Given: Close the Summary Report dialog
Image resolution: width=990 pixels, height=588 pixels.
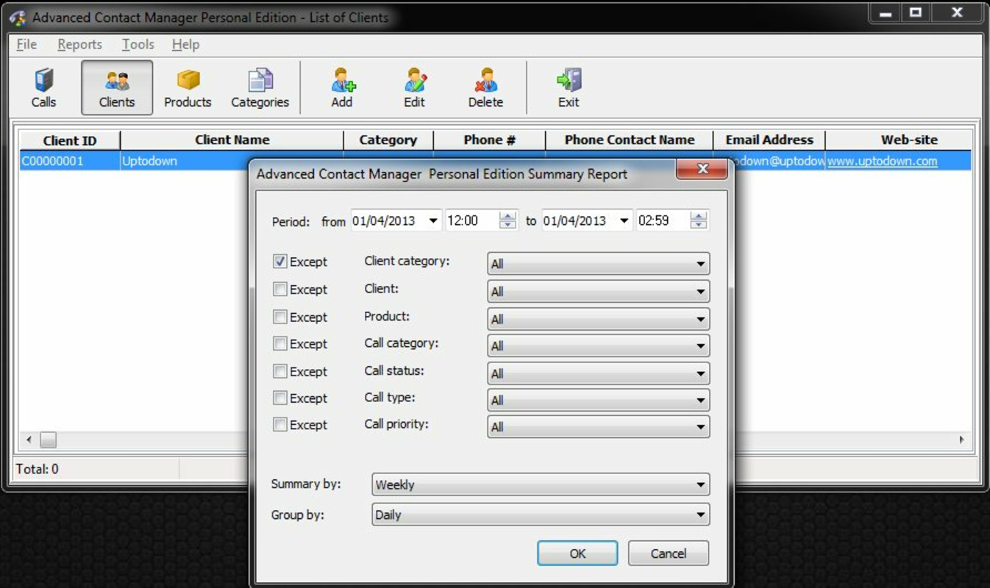Looking at the screenshot, I should [x=702, y=169].
